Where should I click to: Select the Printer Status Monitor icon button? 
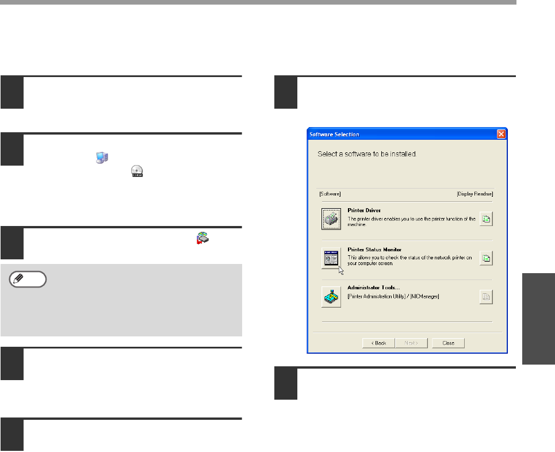(x=331, y=258)
